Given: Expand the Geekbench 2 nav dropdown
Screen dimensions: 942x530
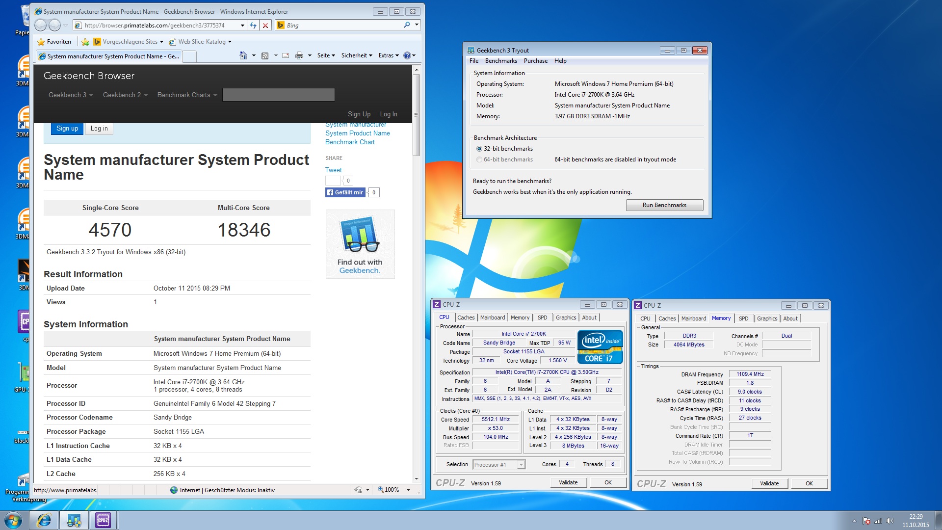Looking at the screenshot, I should coord(125,95).
